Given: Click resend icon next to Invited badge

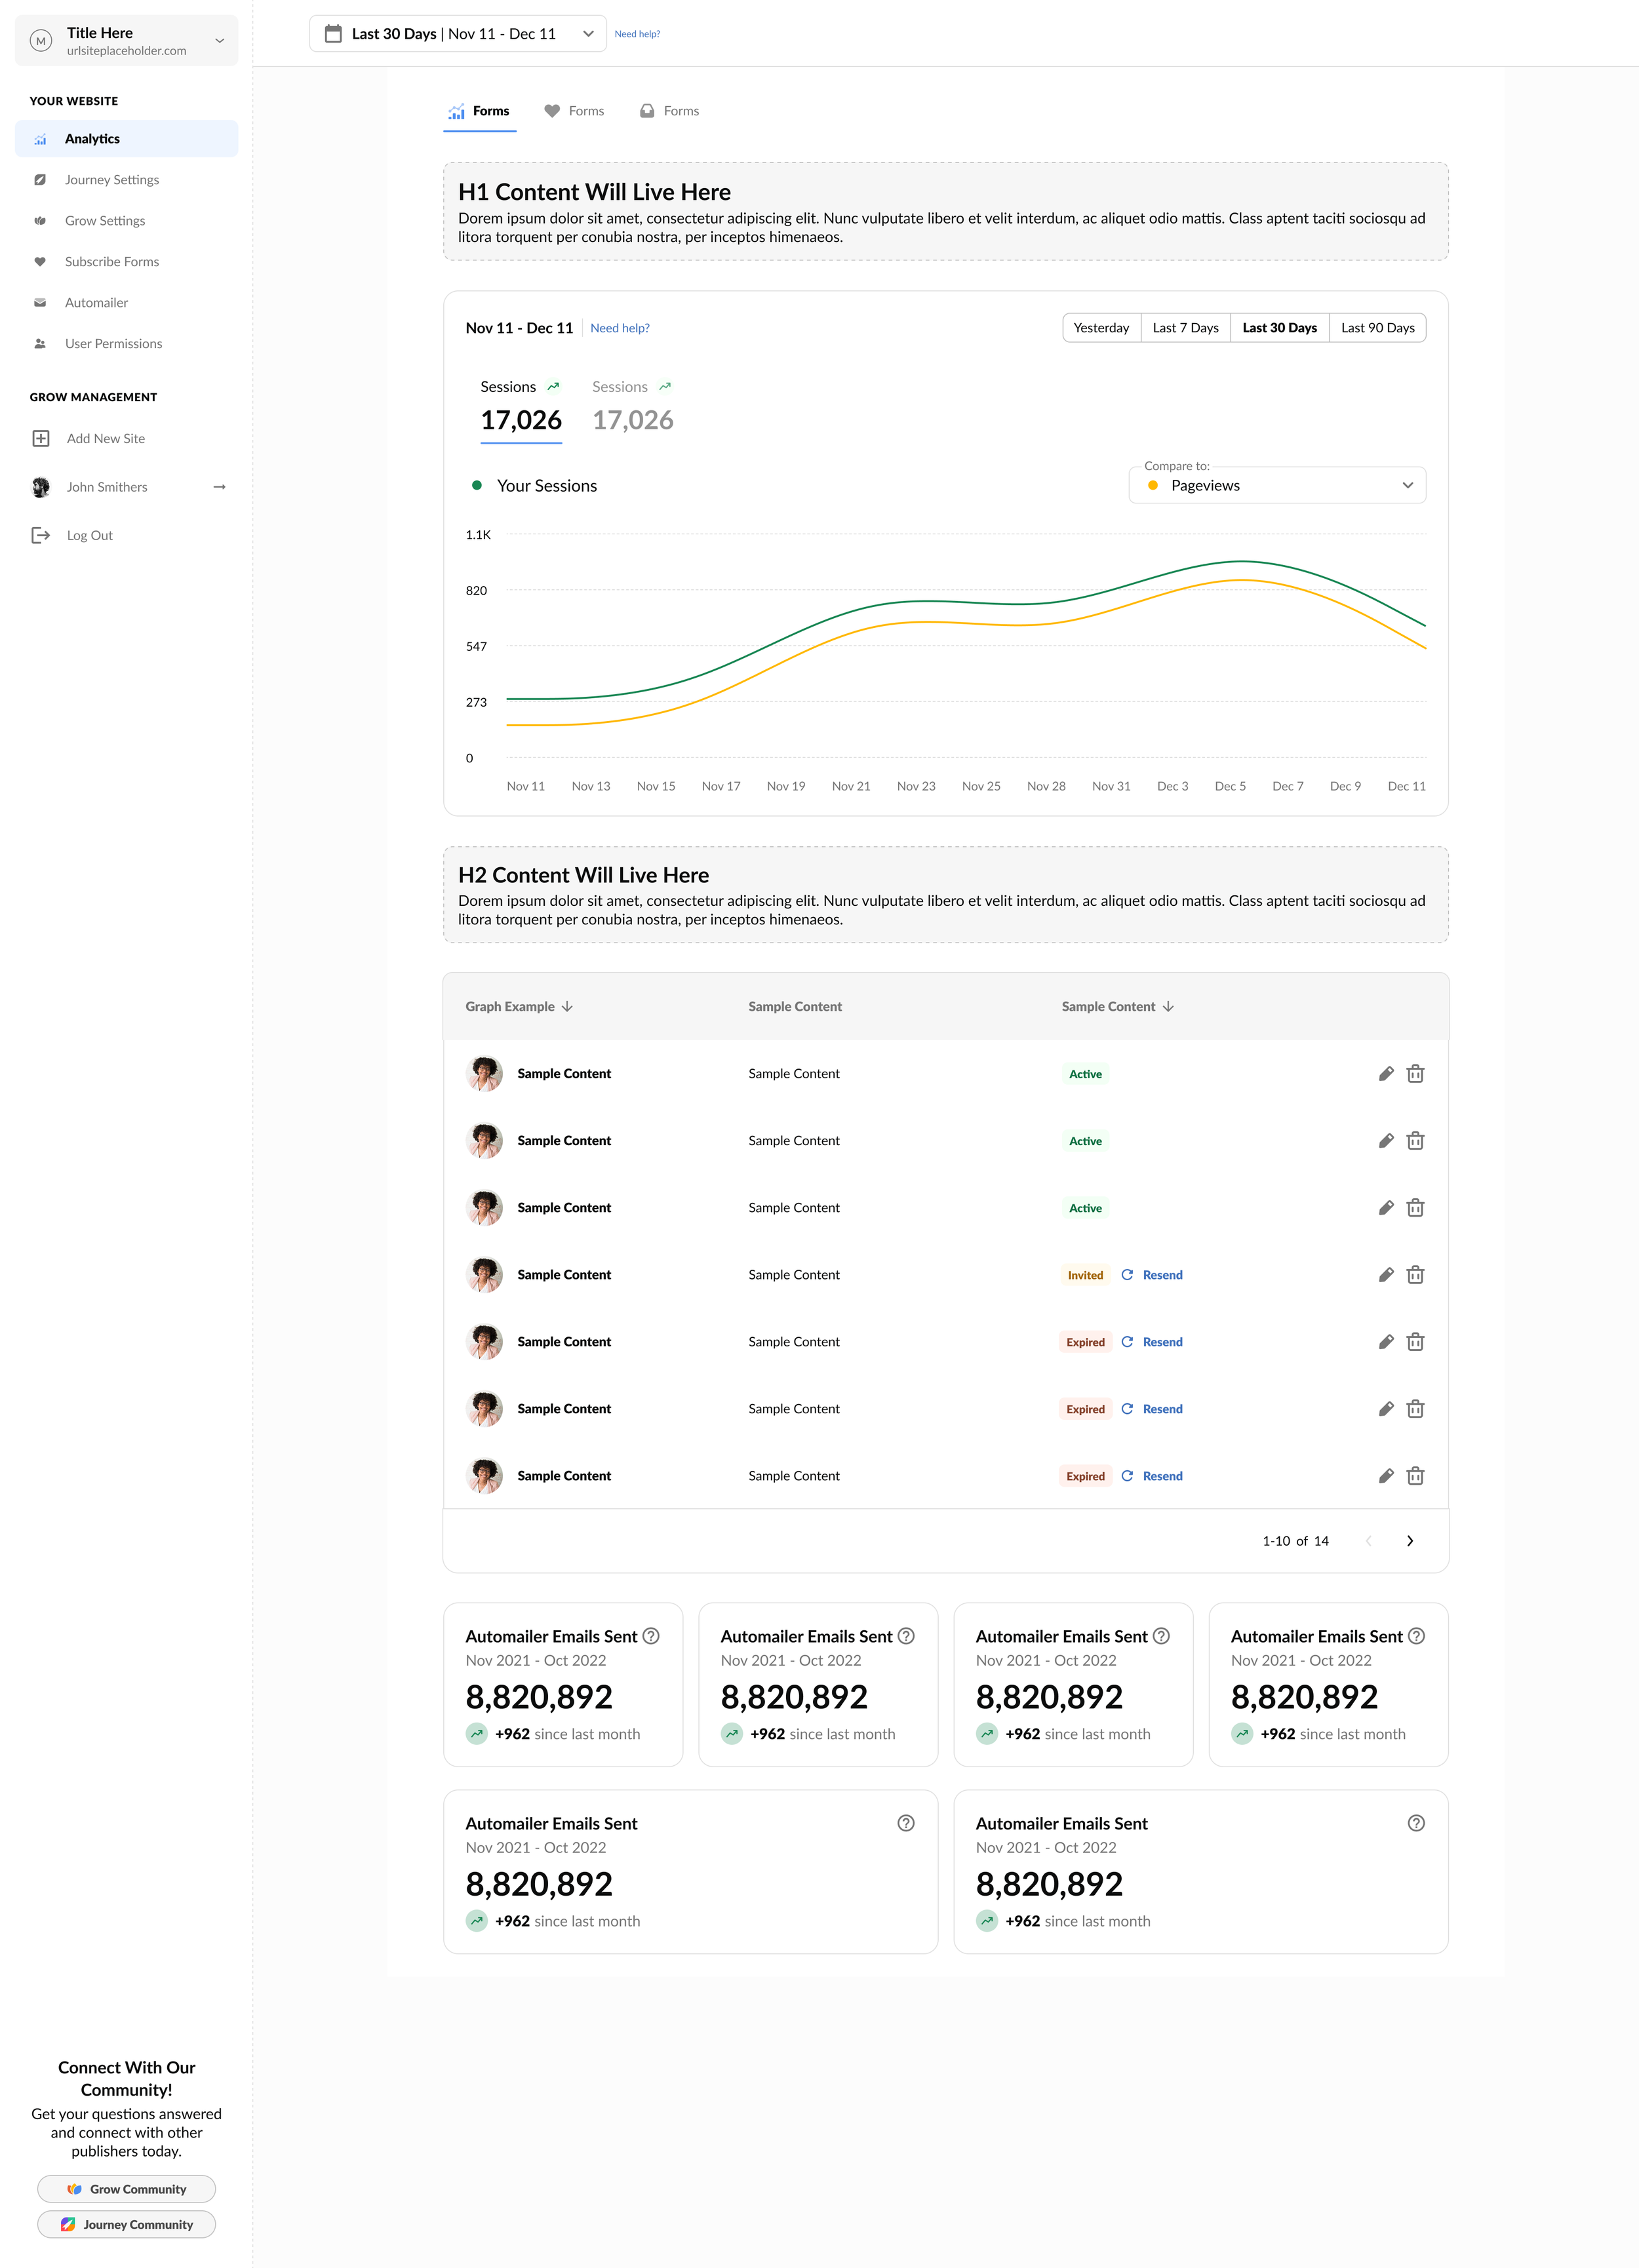Looking at the screenshot, I should [x=1127, y=1275].
